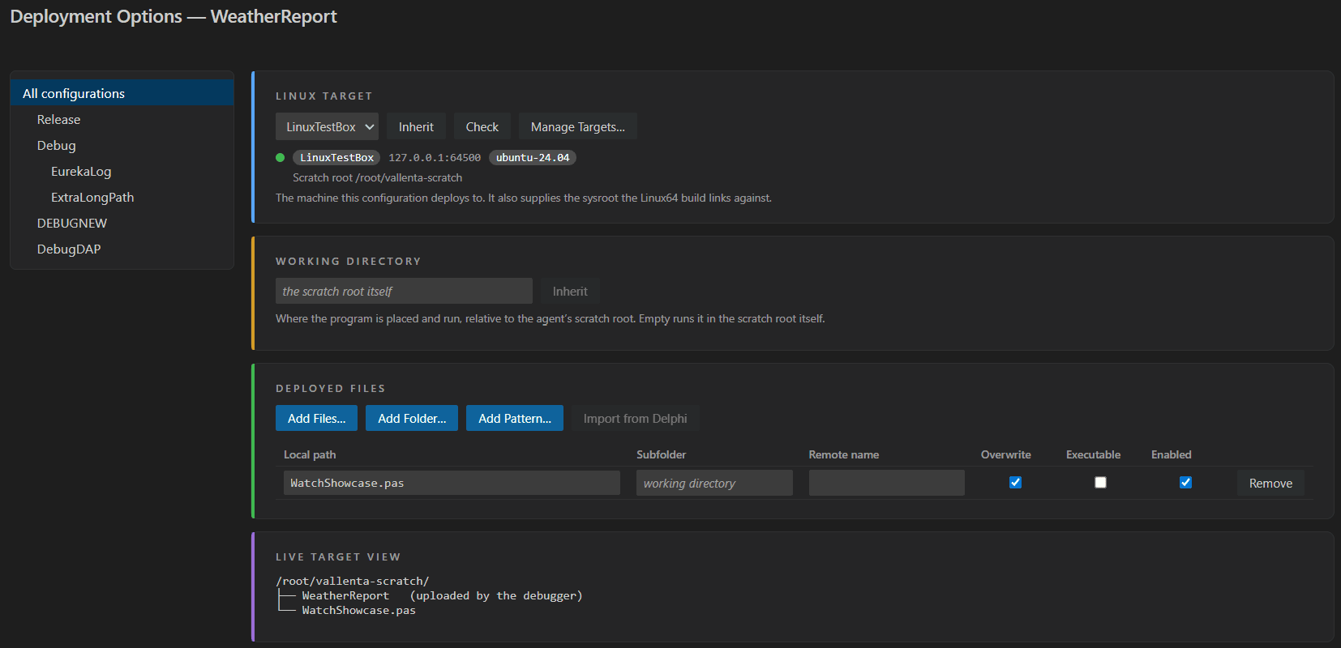Click WeatherReport entry in live target view

pyautogui.click(x=345, y=595)
